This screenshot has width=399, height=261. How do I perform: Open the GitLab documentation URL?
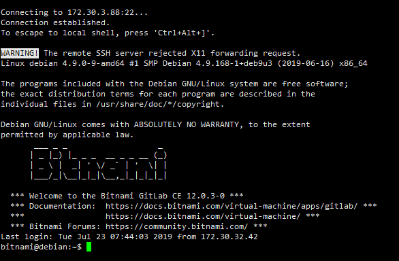232,206
